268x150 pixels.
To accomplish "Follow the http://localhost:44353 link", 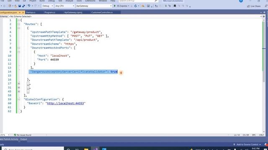I will 65,103.
